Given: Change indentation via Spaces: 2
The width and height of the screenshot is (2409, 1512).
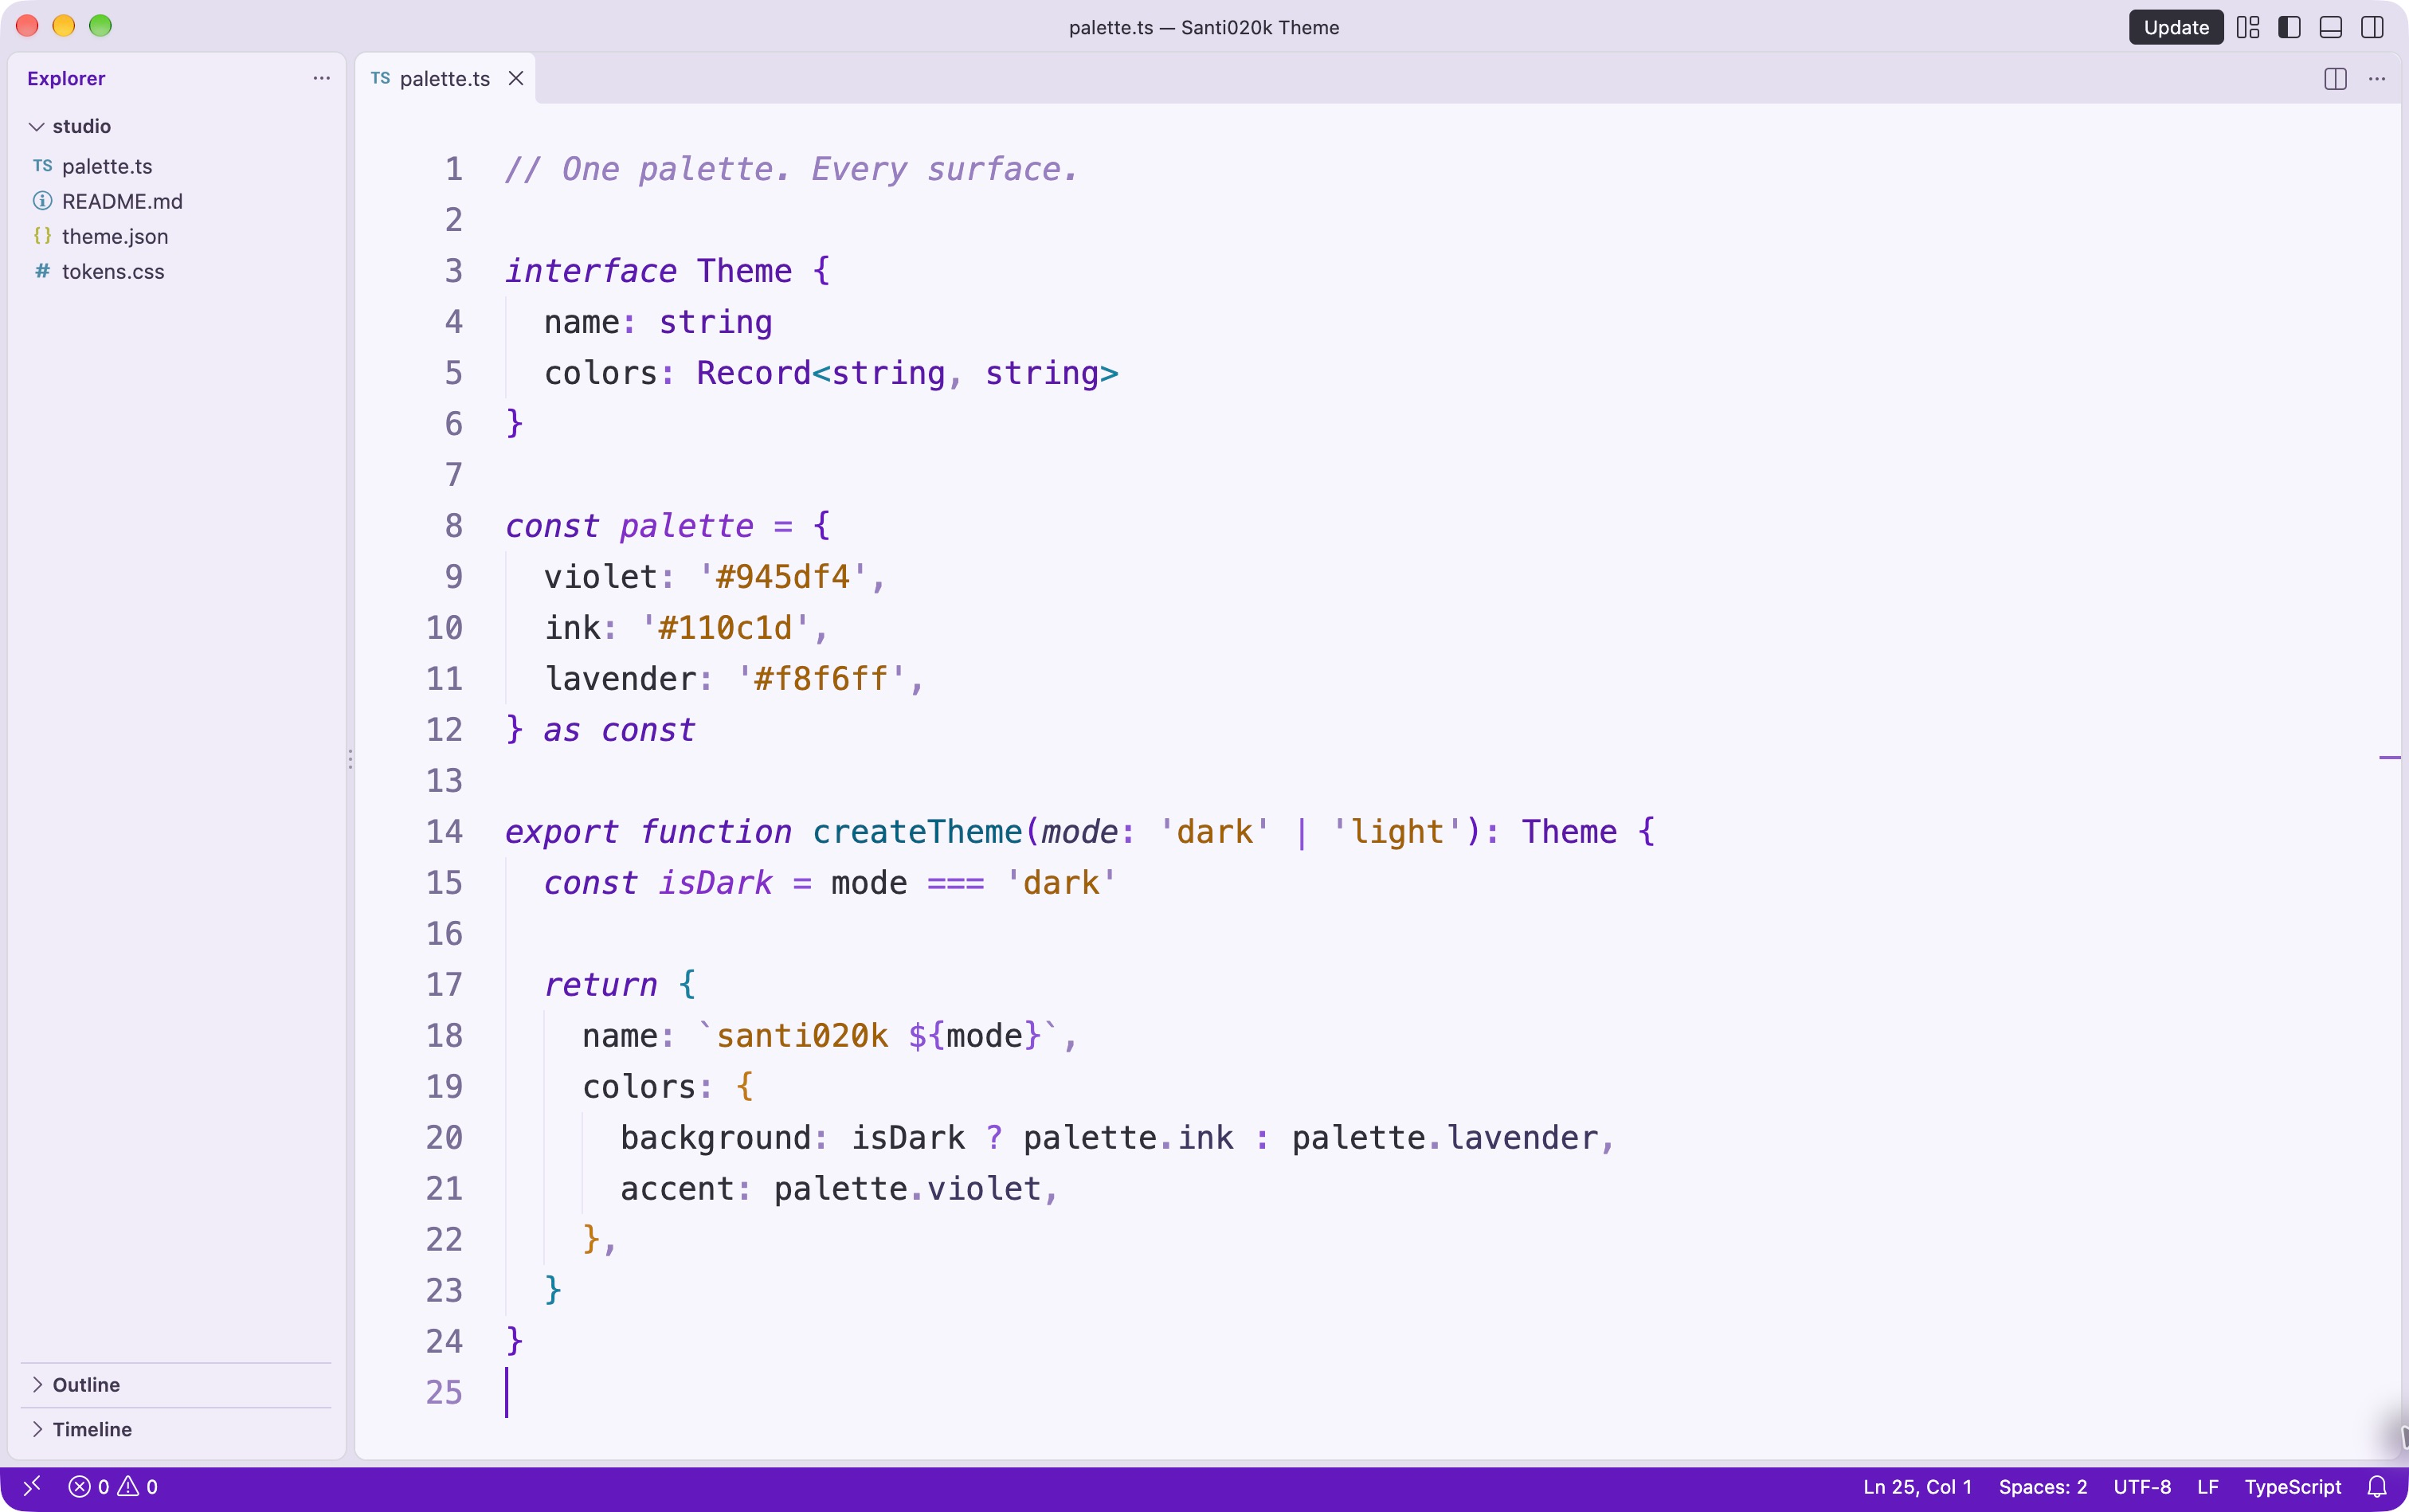Looking at the screenshot, I should pos(2042,1487).
